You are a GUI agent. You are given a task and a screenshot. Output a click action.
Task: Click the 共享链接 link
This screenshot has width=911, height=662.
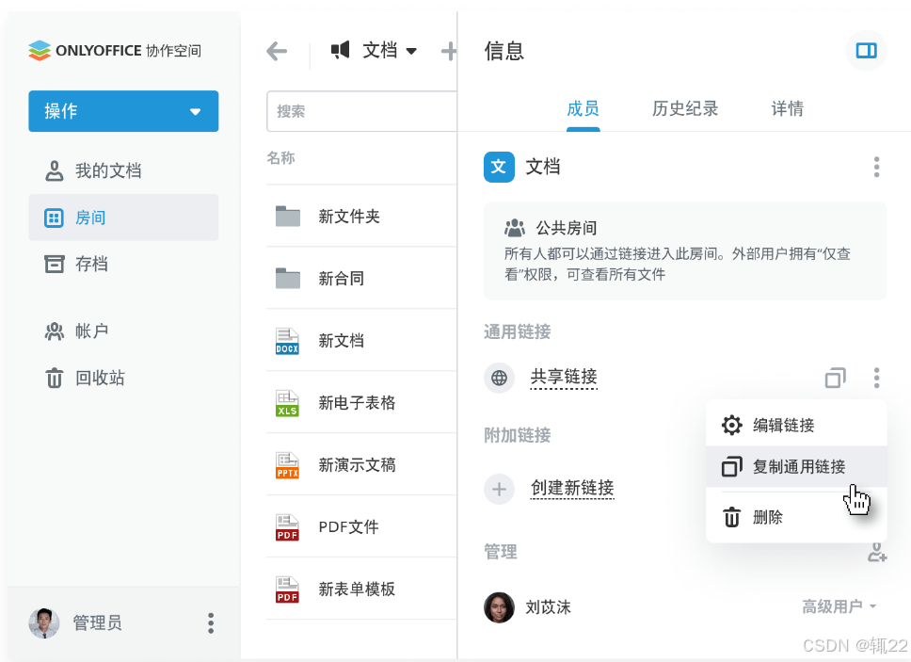point(564,378)
